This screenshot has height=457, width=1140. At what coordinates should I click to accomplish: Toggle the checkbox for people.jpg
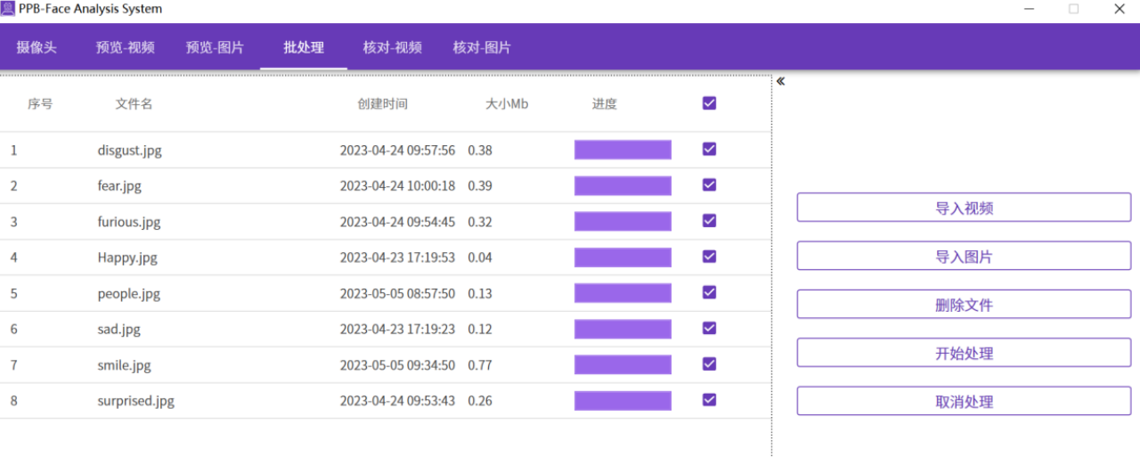709,292
